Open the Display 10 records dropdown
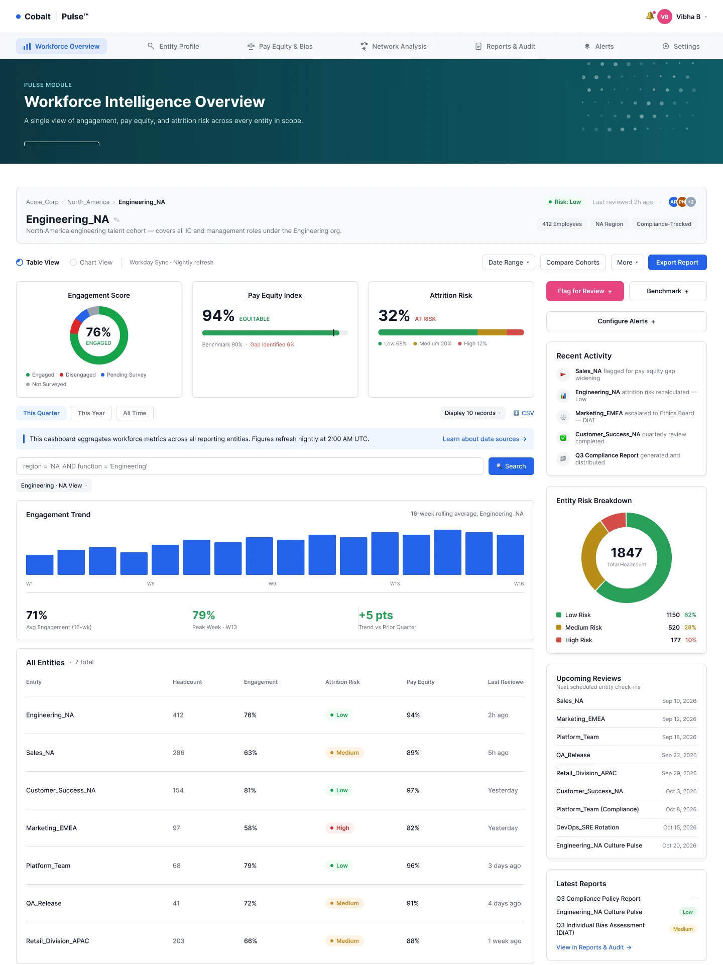 click(473, 413)
